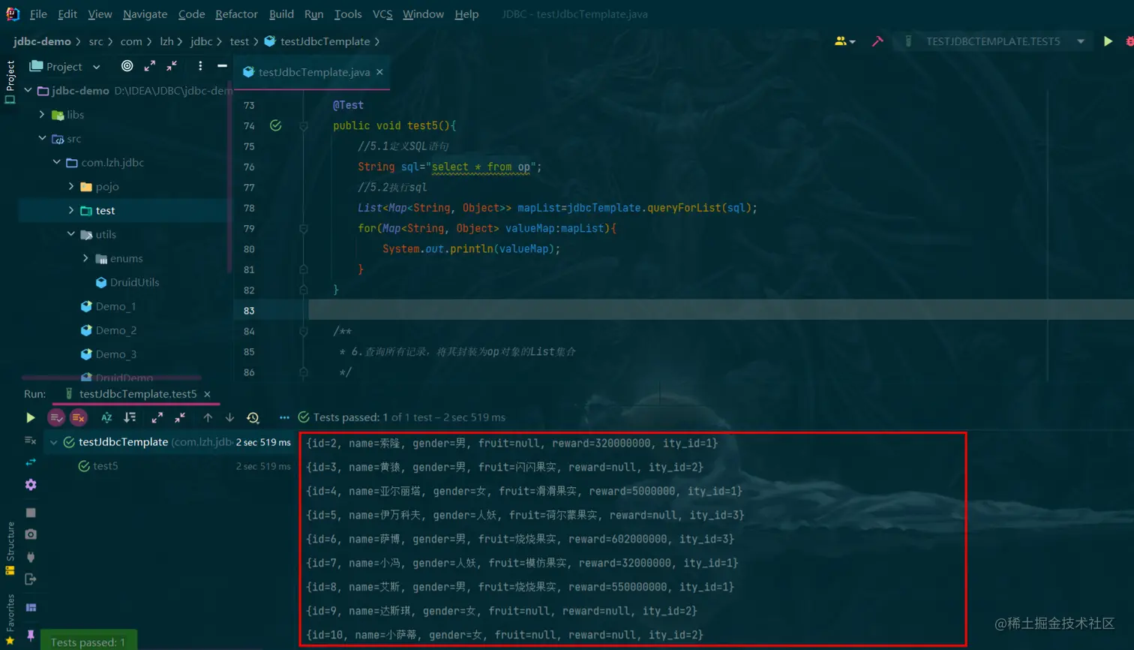Collapse testJdbcTemplate result node
This screenshot has width=1134, height=650.
pos(53,442)
